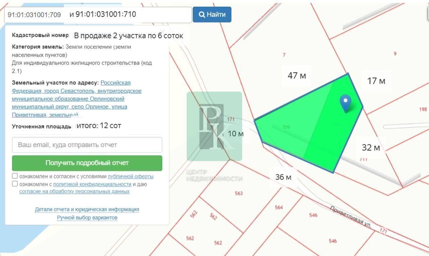Screen dimensions: 429x256
Task: Open the политикой конфиденциальности link
Action: pos(92,184)
